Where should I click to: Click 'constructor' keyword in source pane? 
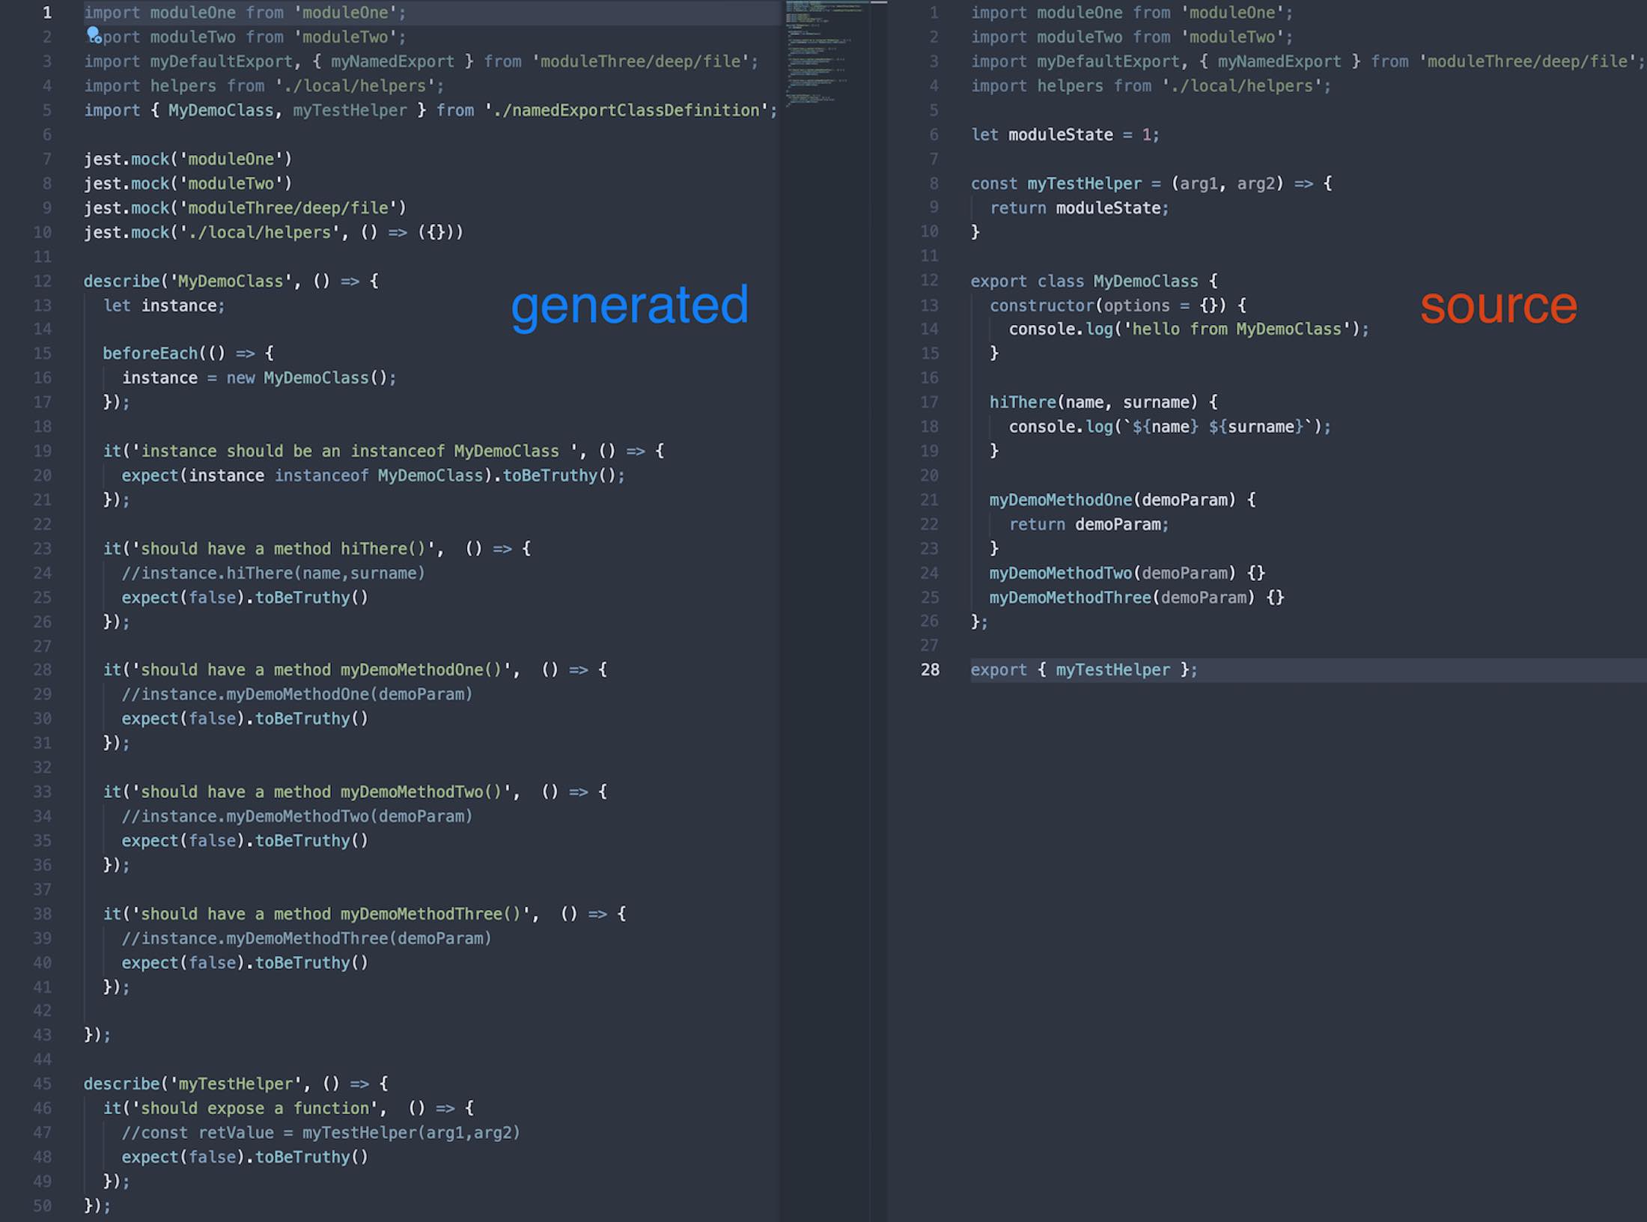1041,305
